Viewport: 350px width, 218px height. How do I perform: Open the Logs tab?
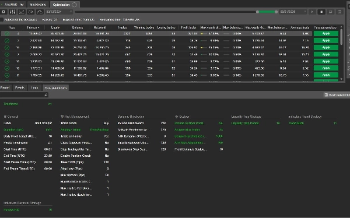coord(34,87)
